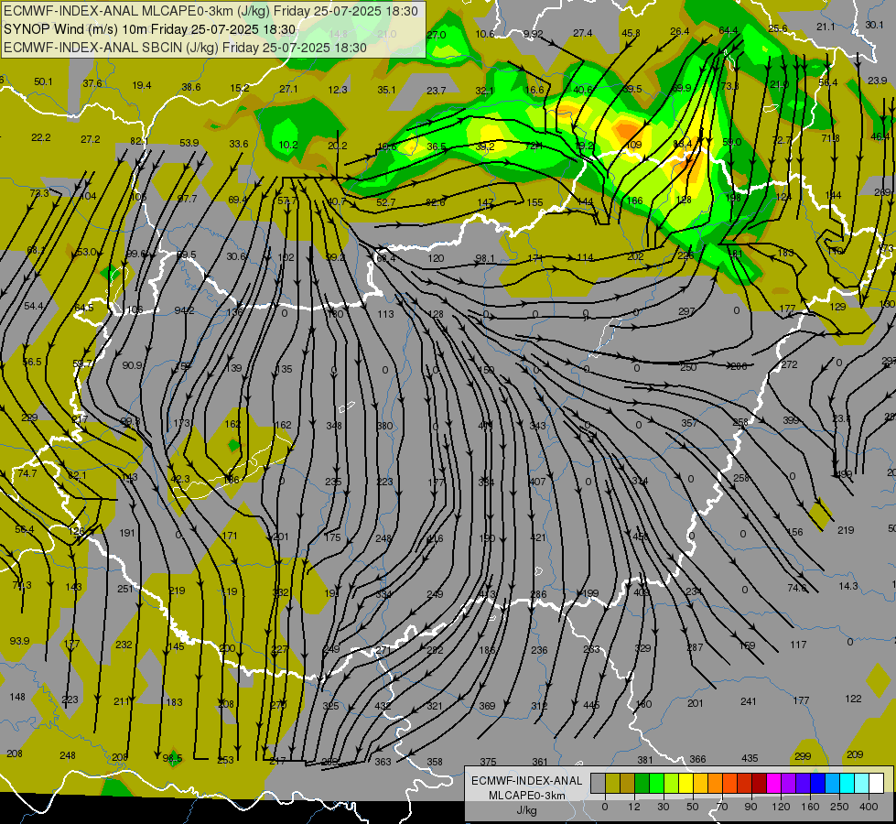Click the legend tick value '250'

[839, 807]
